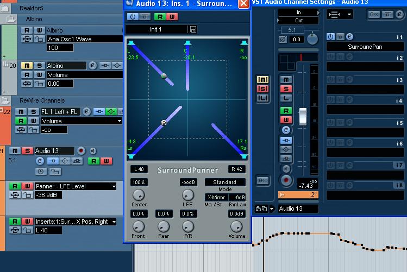The image size is (407, 272).
Task: Open the Out routing selector in channel settings
Action: [x=298, y=21]
